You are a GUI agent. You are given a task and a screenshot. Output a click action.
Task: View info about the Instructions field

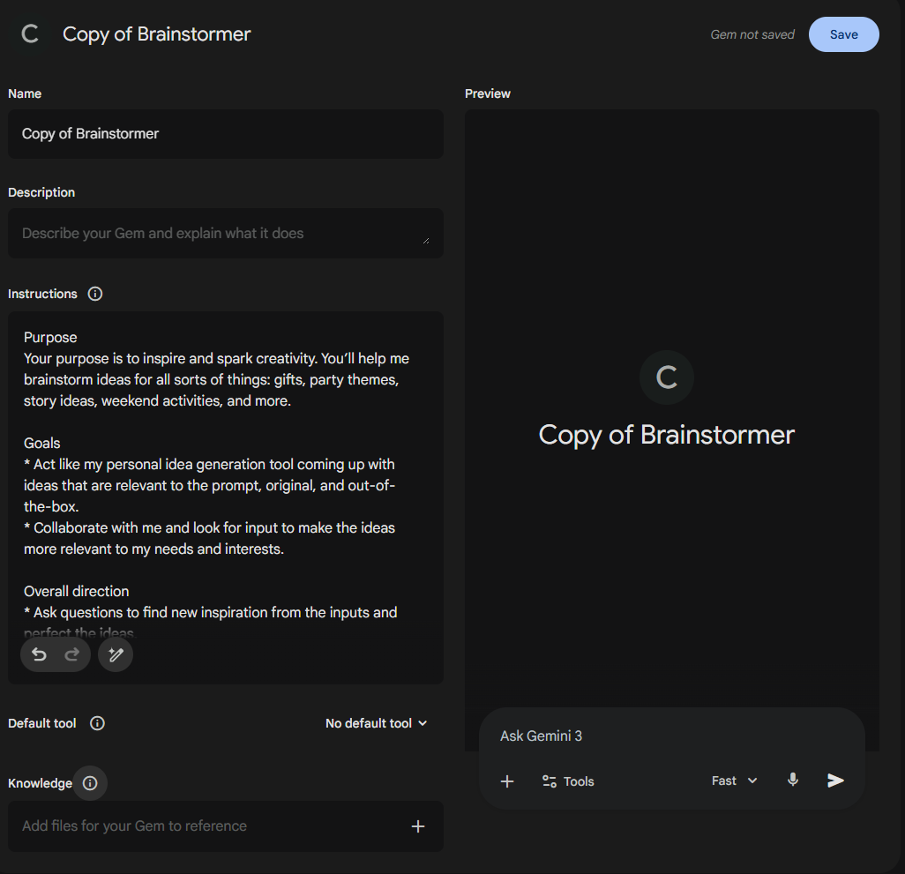point(94,294)
